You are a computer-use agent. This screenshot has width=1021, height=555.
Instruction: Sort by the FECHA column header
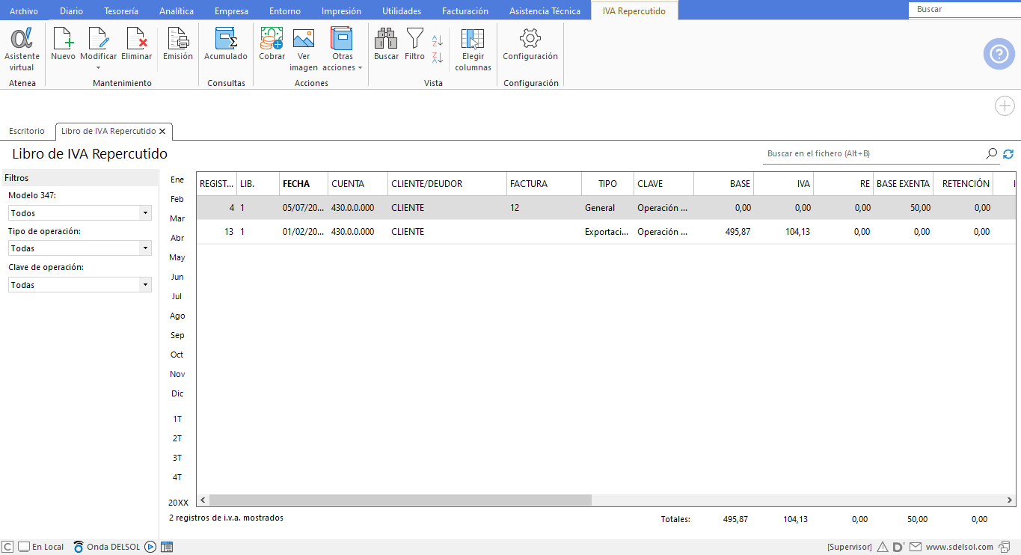[303, 183]
